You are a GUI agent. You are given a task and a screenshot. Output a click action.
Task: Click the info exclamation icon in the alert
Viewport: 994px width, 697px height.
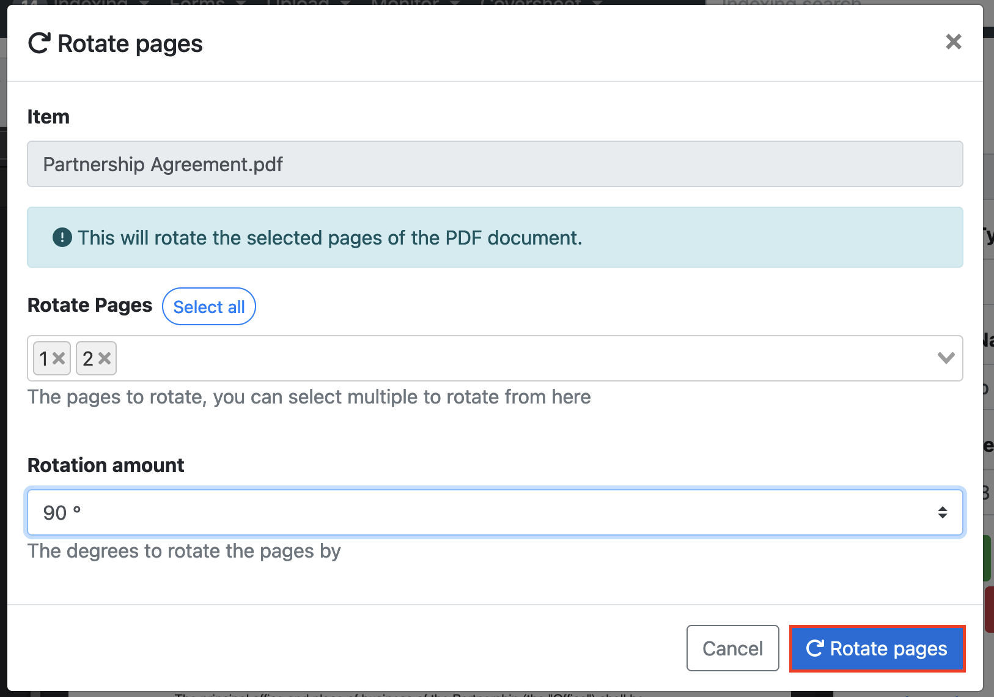tap(62, 237)
